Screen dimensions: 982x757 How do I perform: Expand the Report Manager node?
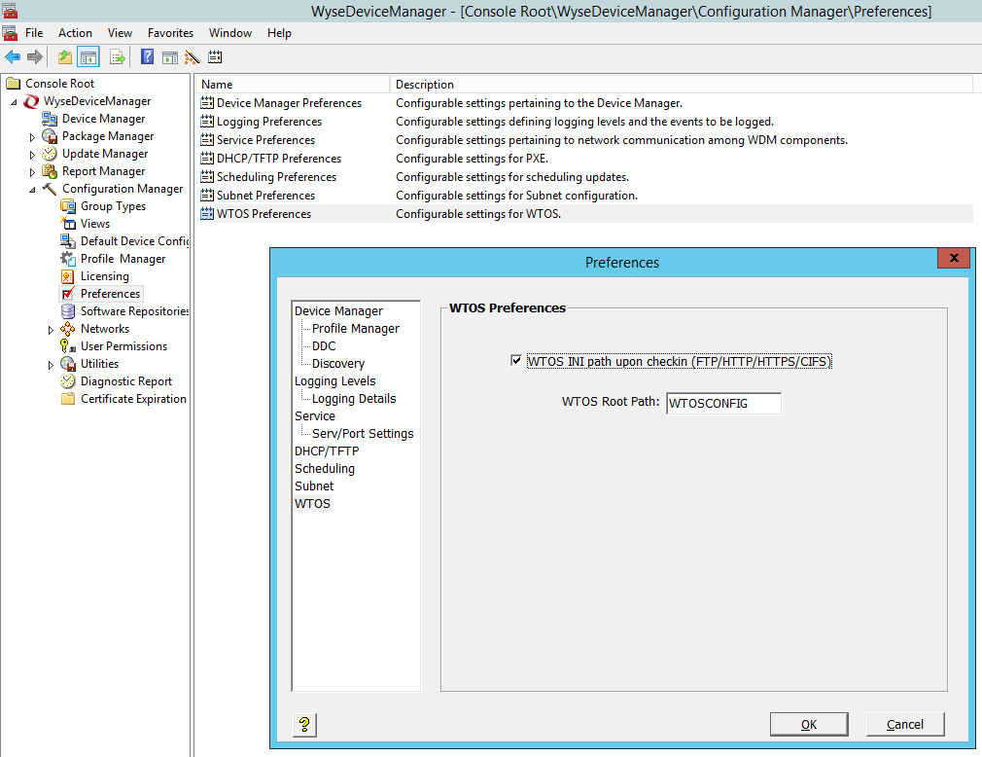pyautogui.click(x=32, y=171)
